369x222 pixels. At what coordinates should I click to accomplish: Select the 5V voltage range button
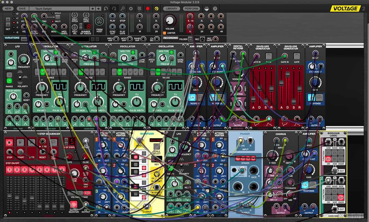(87, 193)
